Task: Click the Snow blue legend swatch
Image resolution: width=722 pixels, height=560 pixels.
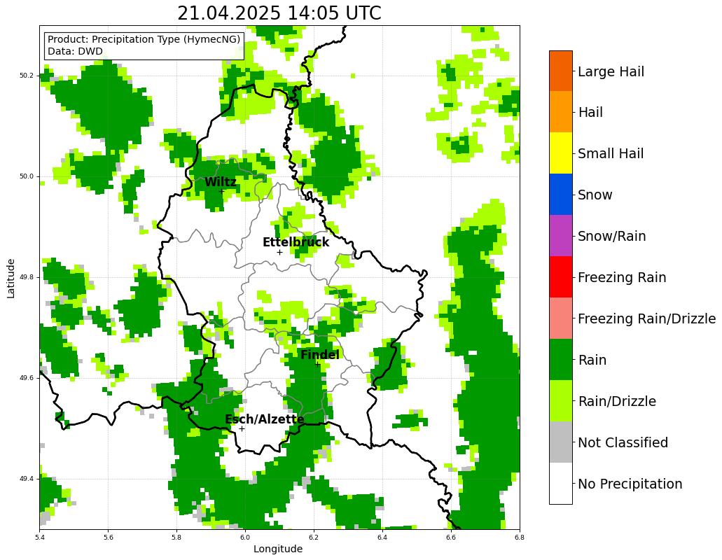Action: [560, 194]
